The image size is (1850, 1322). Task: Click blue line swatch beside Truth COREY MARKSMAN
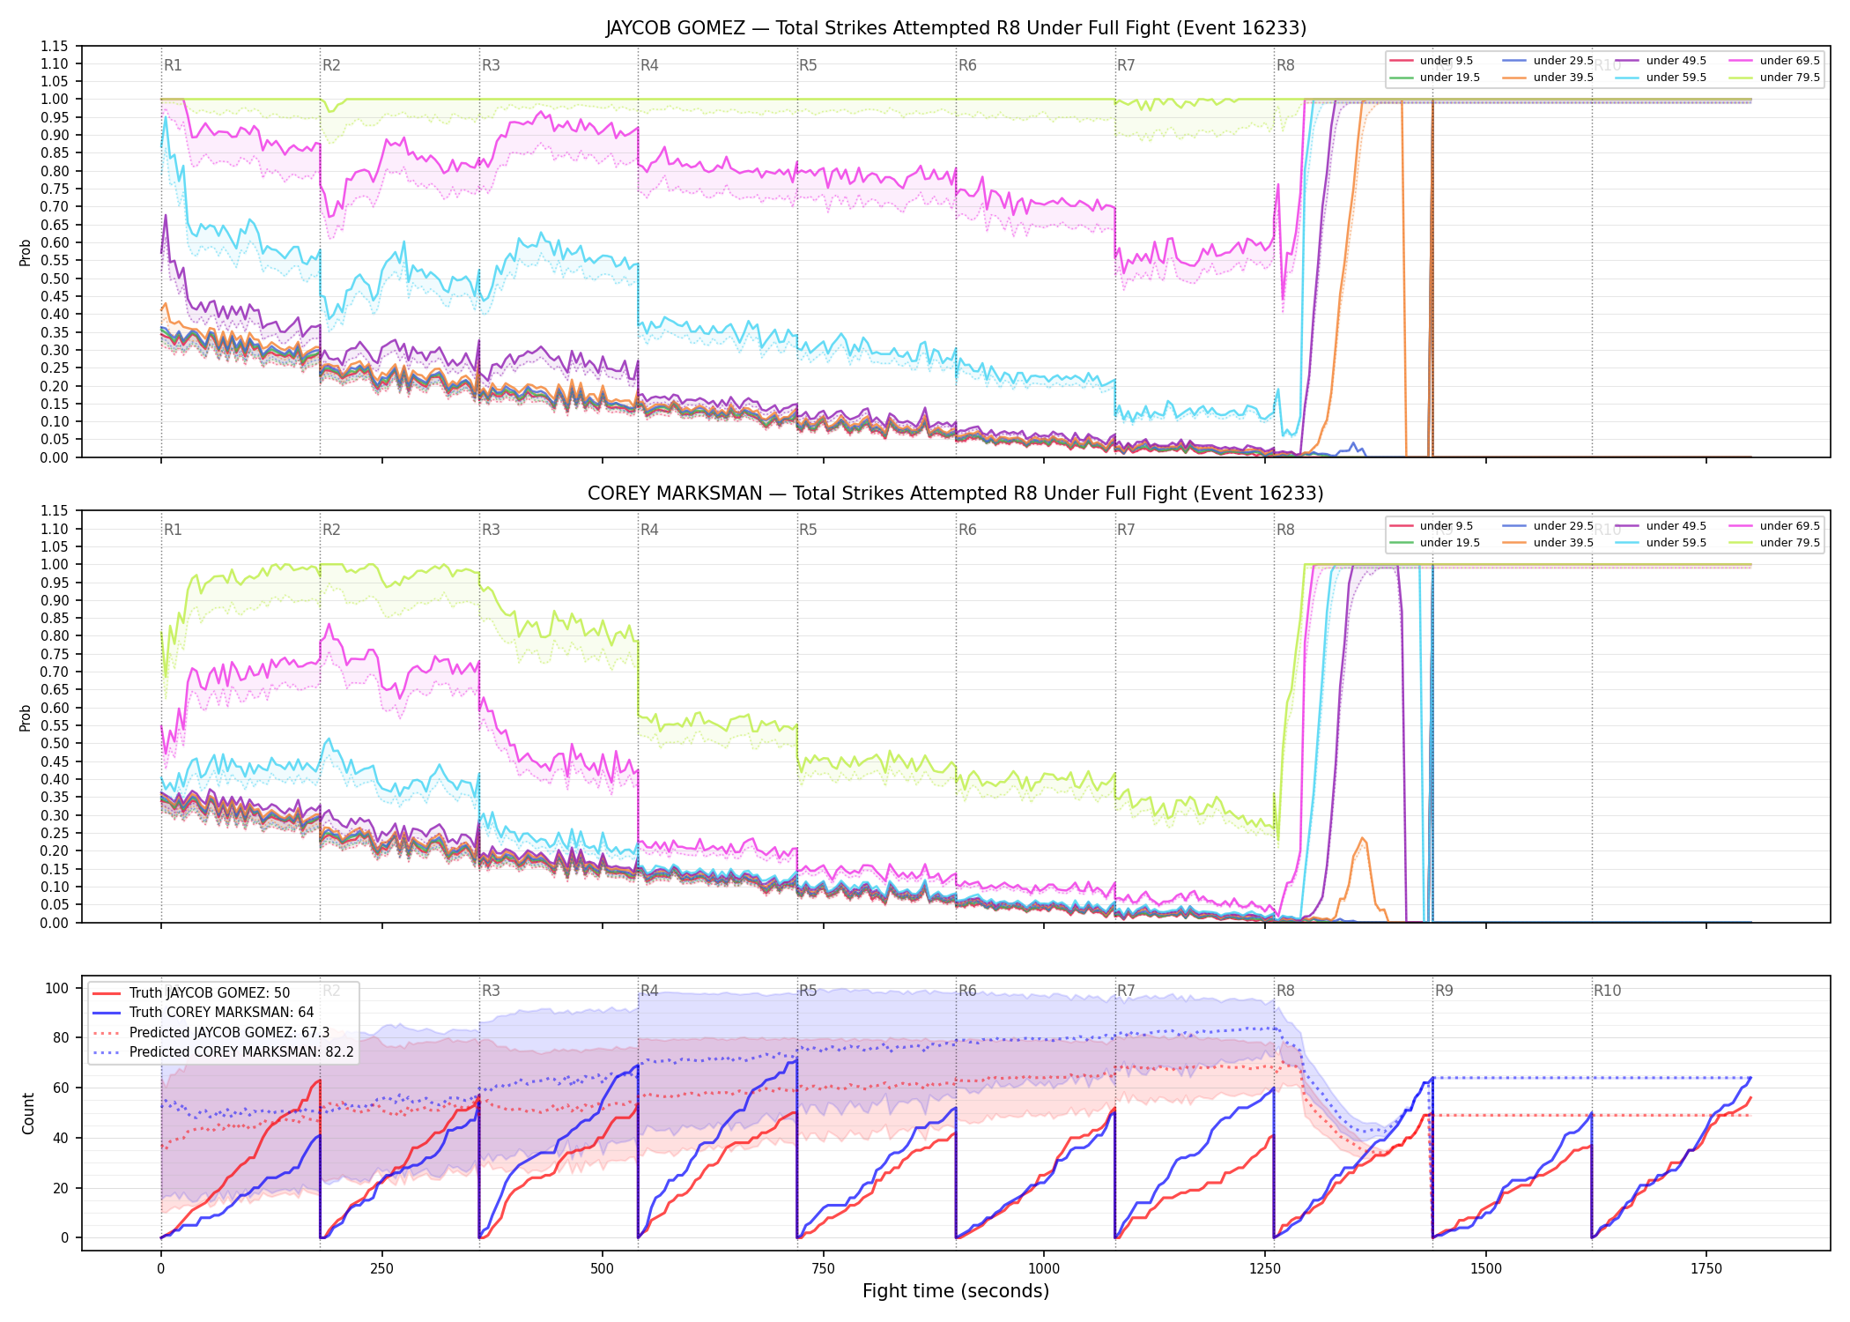pos(107,1013)
